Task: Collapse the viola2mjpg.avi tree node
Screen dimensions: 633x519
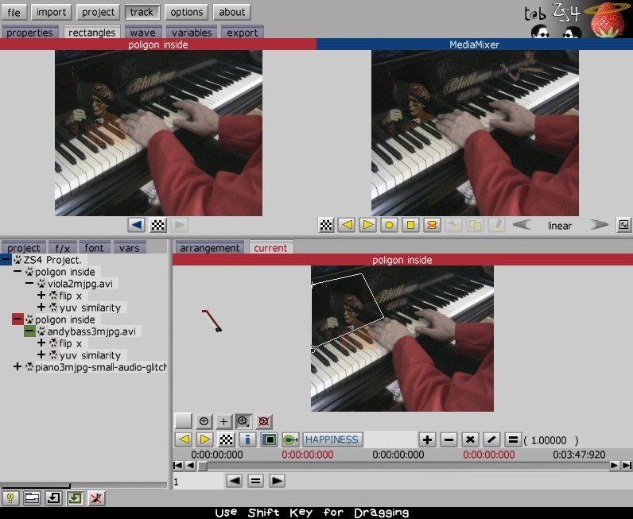Action: pos(29,284)
